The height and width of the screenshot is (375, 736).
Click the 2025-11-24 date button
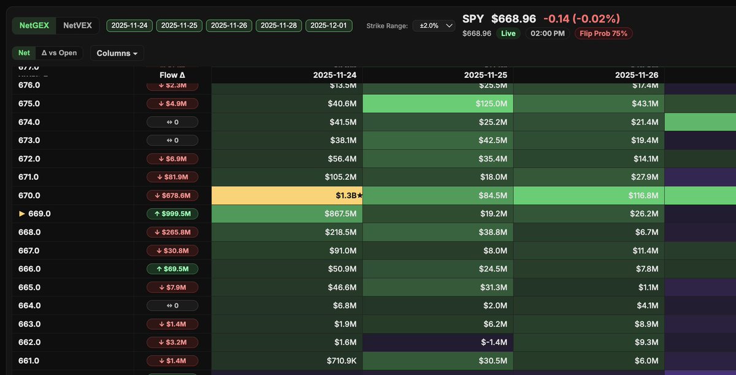129,26
